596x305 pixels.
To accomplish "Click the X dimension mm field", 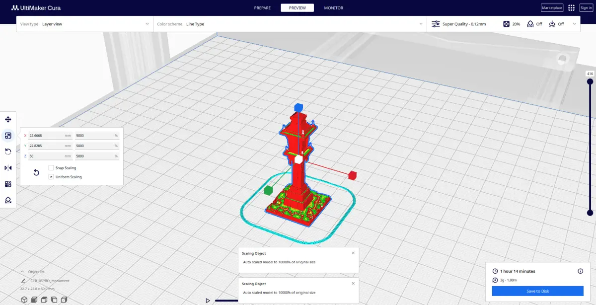I will tap(51, 136).
